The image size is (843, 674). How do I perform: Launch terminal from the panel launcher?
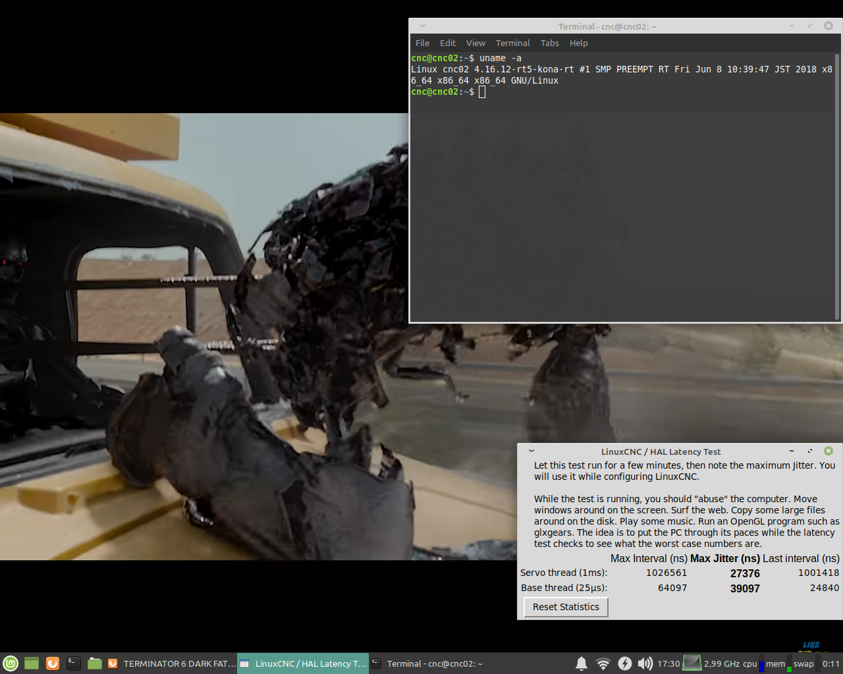[74, 663]
